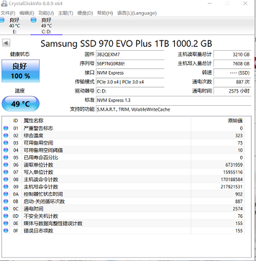Select the 启动-关闭循环次数 attribute row
This screenshot has height=261, width=256.
(124, 201)
